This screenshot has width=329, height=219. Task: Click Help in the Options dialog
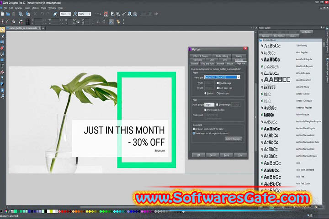[x=240, y=155]
